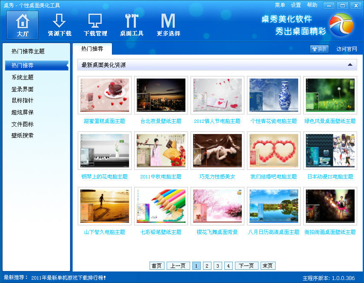Open 桌面工具 desktop tools icon
The width and height of the screenshot is (364, 283).
pos(132,21)
